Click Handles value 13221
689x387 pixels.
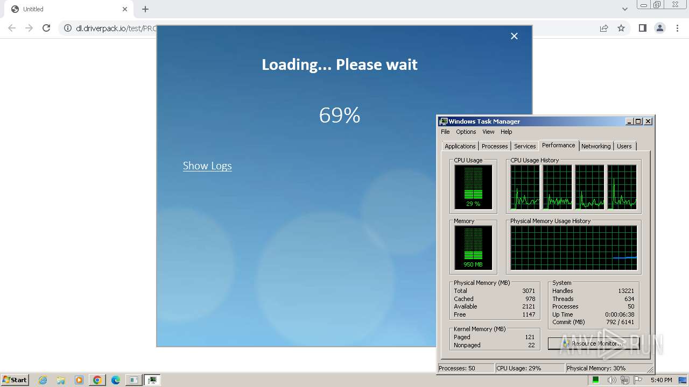626,291
